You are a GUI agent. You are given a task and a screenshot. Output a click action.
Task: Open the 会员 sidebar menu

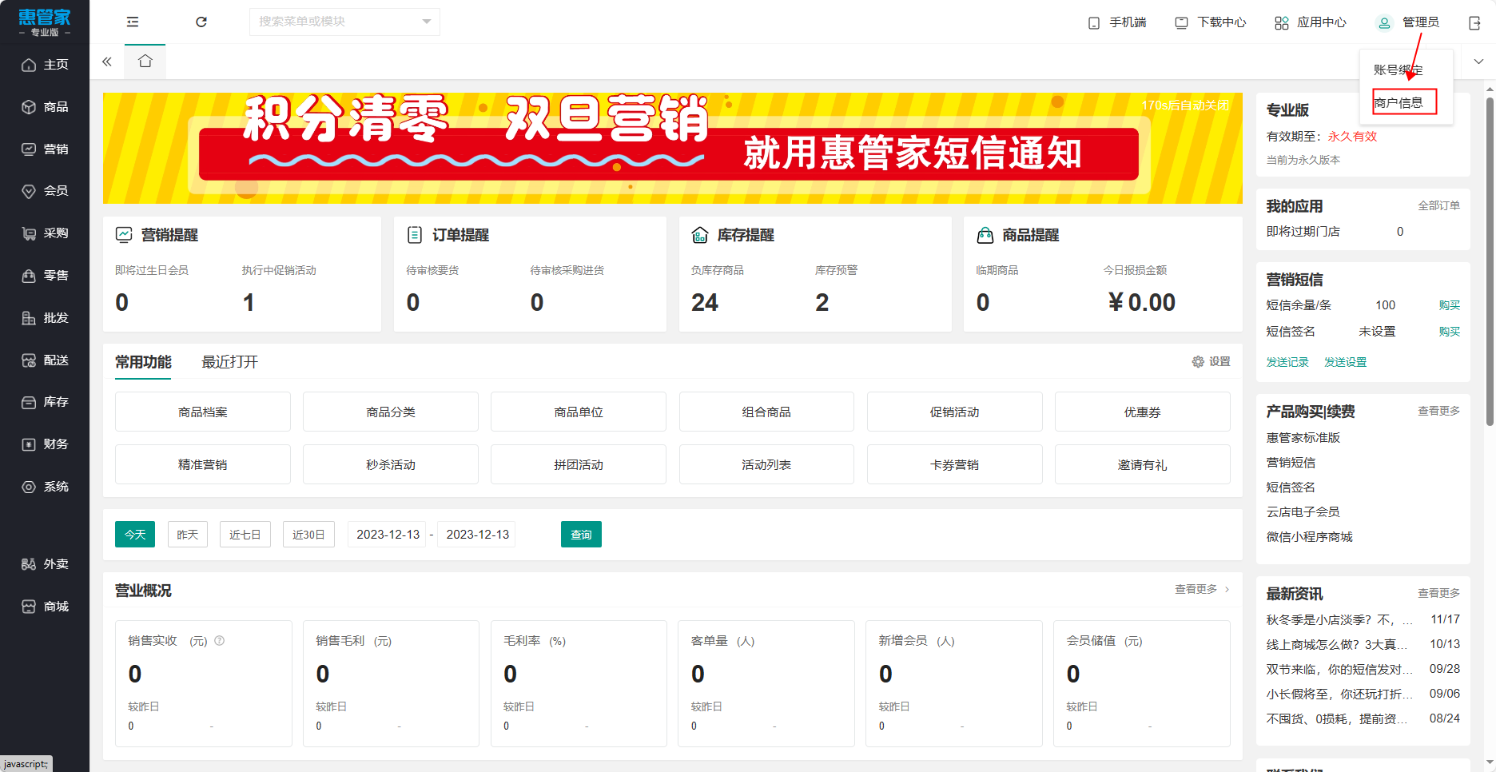point(45,191)
